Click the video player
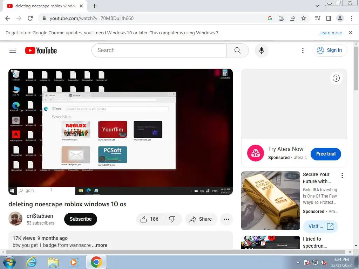This screenshot has height=269, width=359. pos(121,132)
